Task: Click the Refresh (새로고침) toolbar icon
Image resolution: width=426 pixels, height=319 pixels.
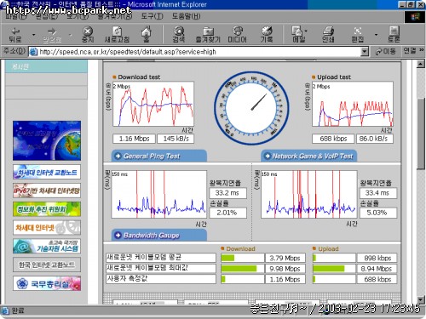Action: [x=117, y=35]
